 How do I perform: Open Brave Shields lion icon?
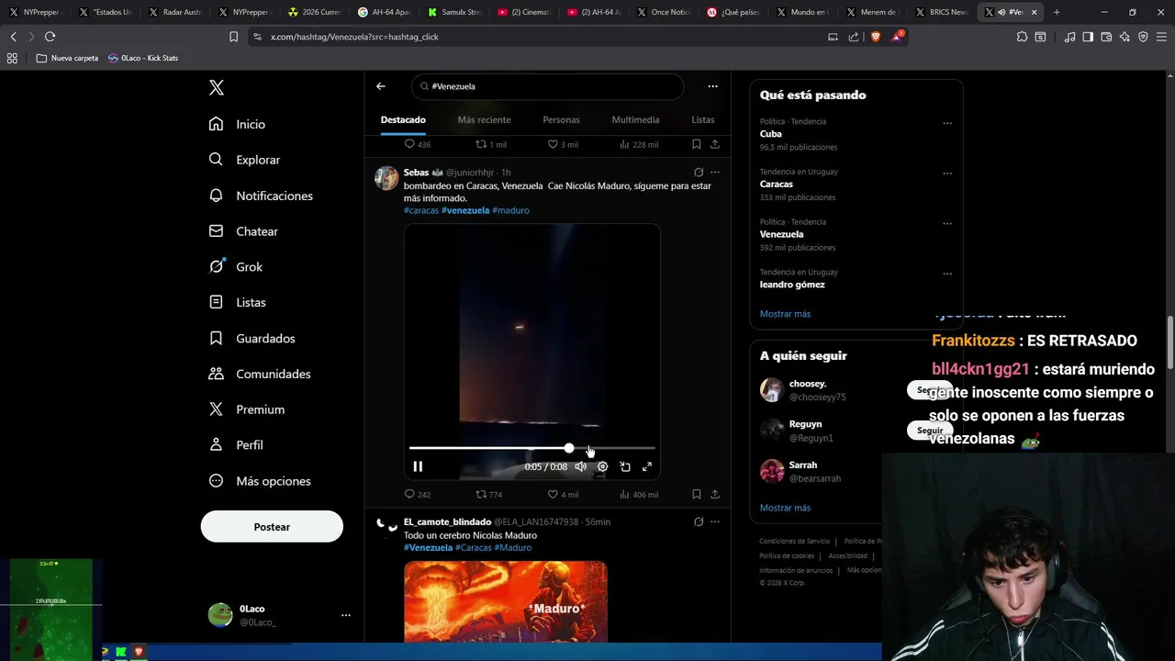tap(875, 37)
